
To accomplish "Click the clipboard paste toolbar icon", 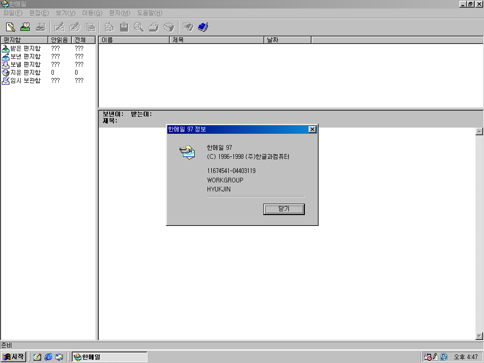I will (x=124, y=27).
